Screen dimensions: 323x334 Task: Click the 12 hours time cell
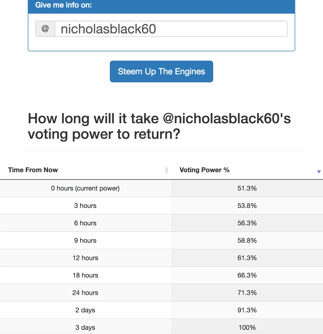coord(86,258)
